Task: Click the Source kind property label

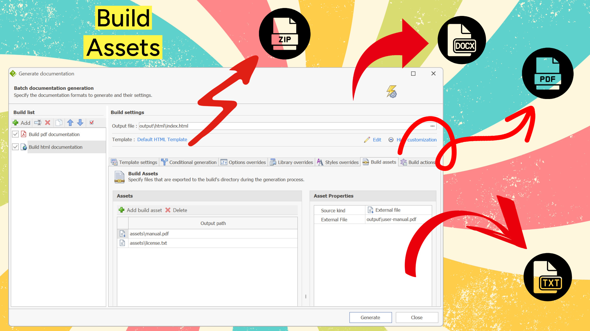Action: tap(333, 211)
